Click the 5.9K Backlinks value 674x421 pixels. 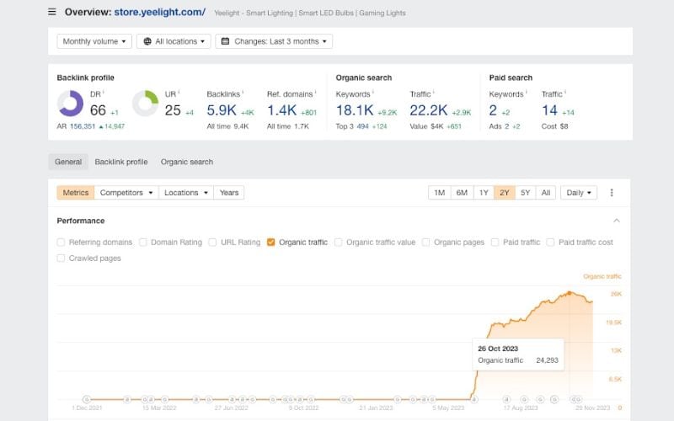(222, 110)
